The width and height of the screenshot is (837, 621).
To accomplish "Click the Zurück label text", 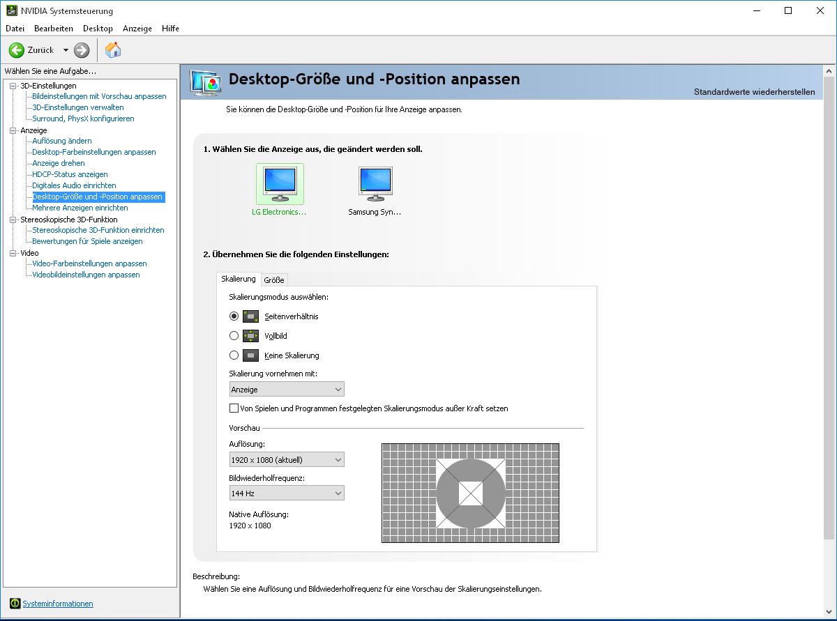I will click(x=40, y=50).
